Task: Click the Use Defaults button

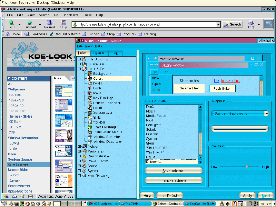Action: click(169, 195)
